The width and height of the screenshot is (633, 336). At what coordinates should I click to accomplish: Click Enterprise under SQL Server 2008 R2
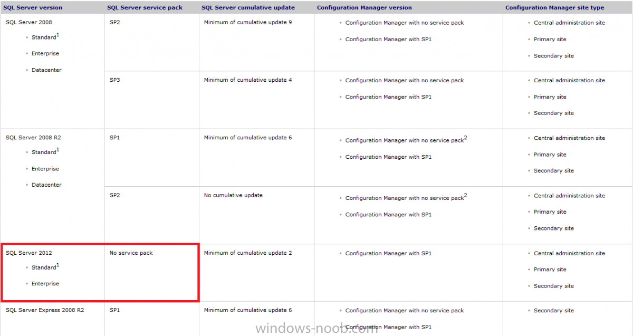pos(45,169)
